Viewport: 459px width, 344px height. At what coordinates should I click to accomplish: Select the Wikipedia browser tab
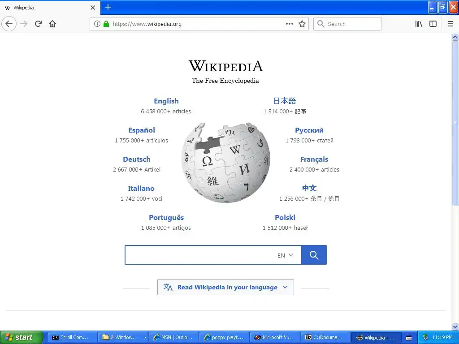coord(50,8)
